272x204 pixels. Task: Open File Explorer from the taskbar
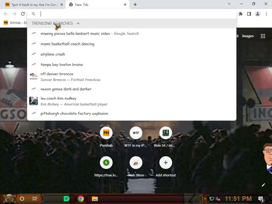[95, 199]
